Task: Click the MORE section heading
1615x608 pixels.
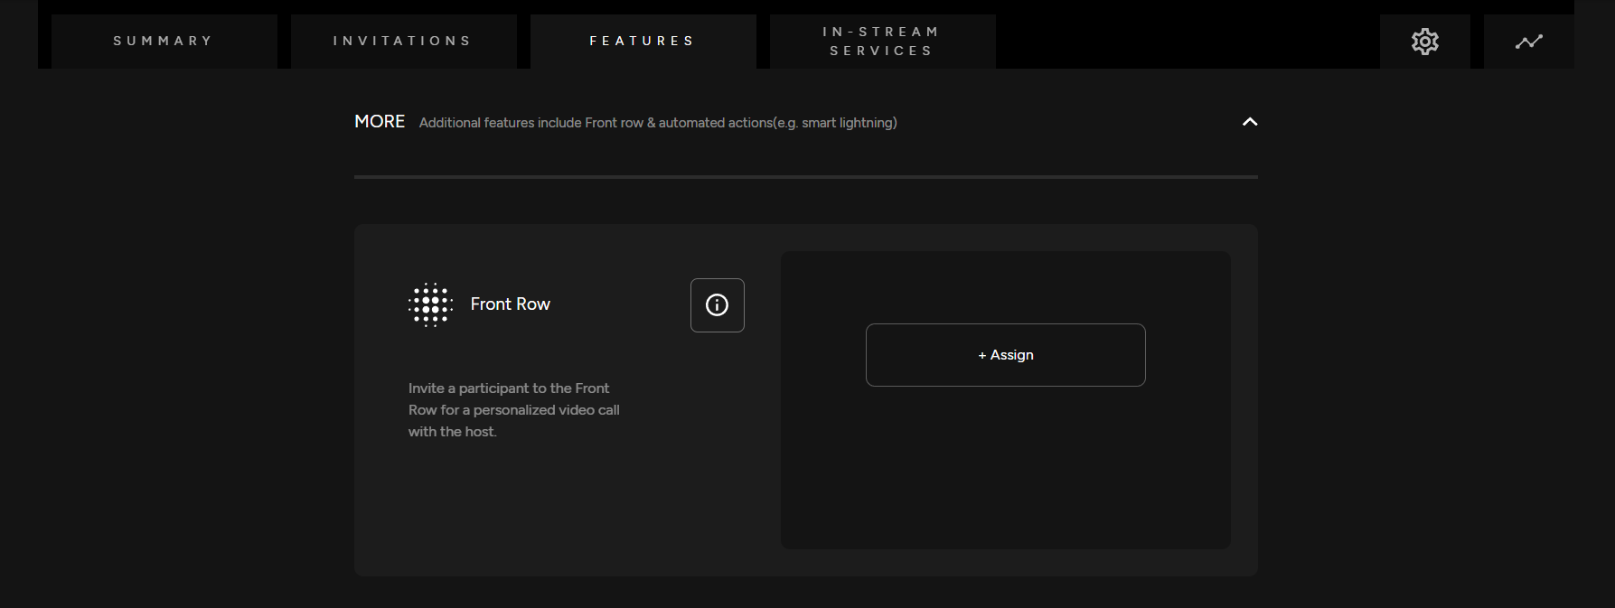Action: pyautogui.click(x=380, y=122)
